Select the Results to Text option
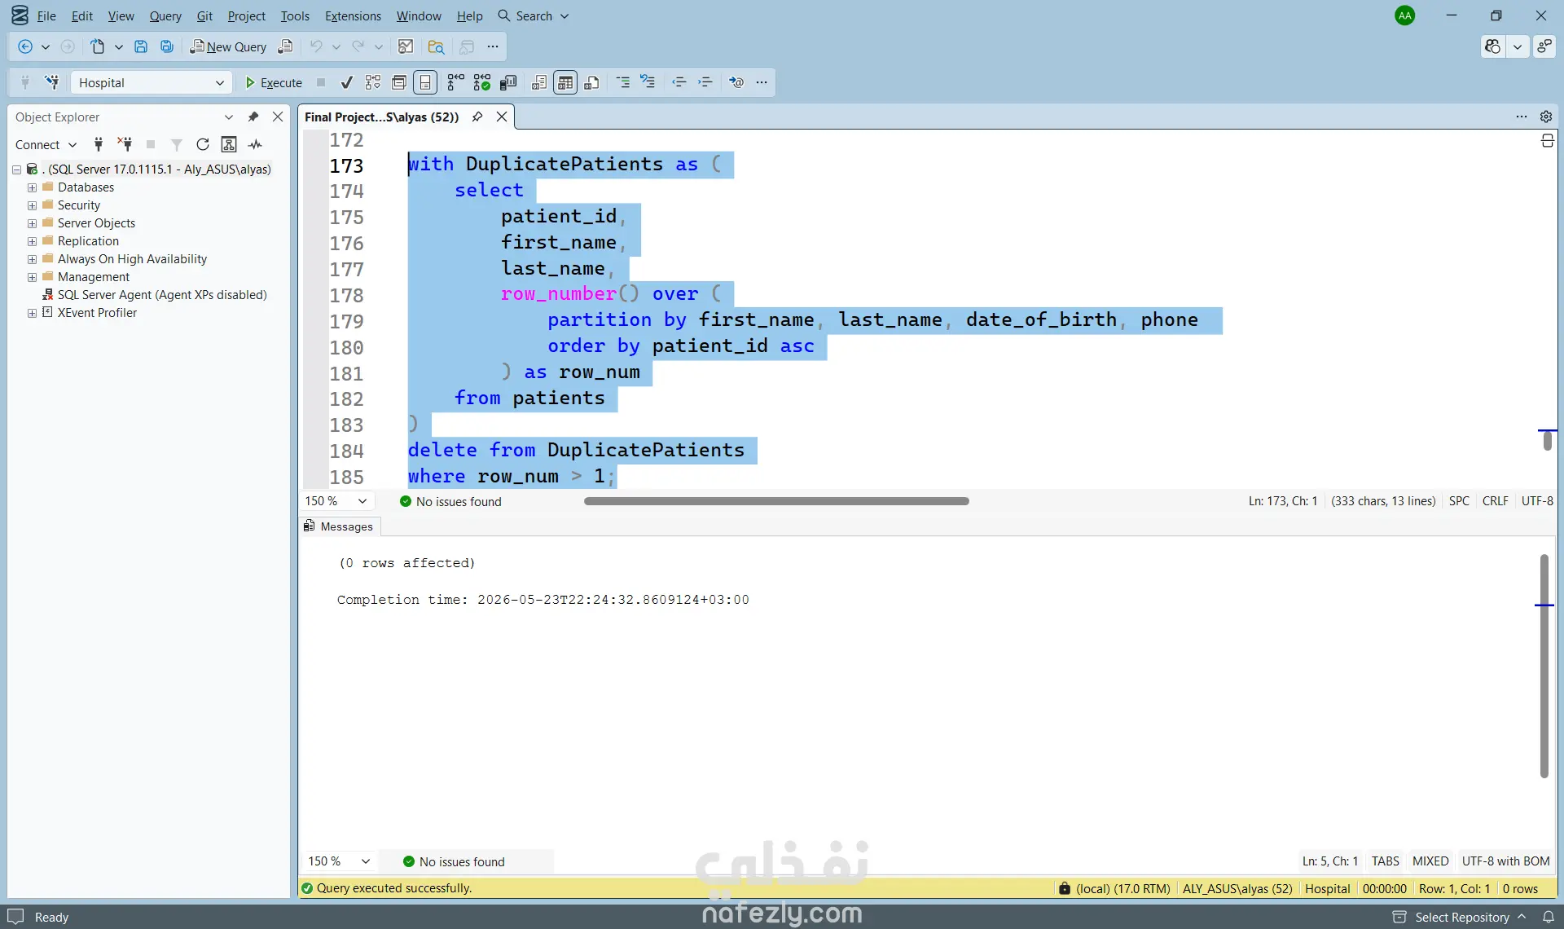 [539, 82]
